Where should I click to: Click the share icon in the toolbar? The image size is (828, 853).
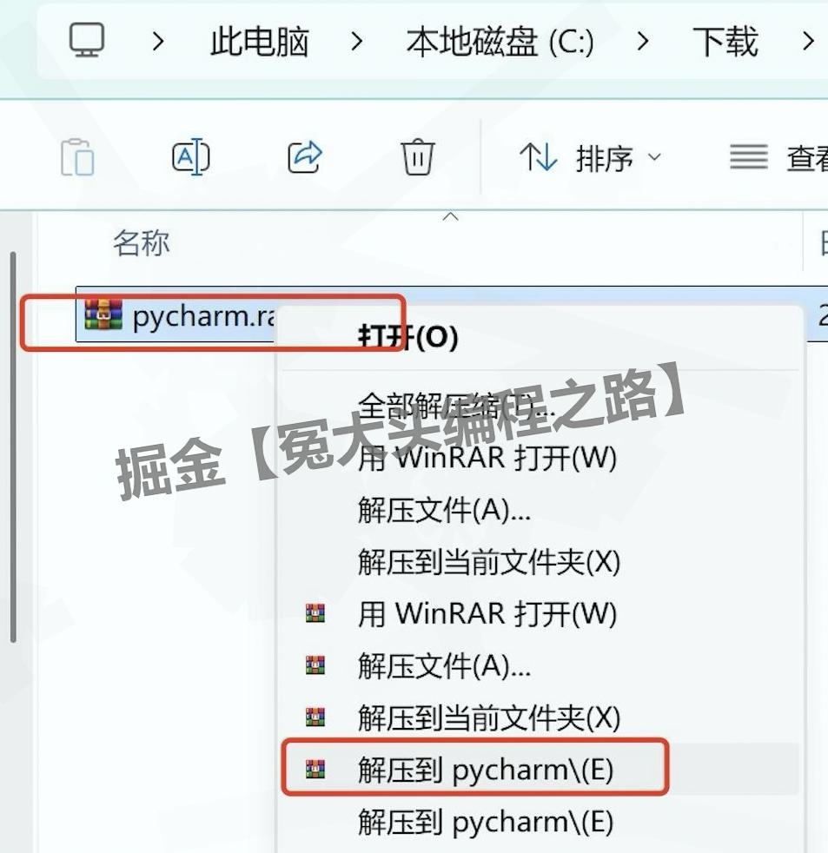303,157
